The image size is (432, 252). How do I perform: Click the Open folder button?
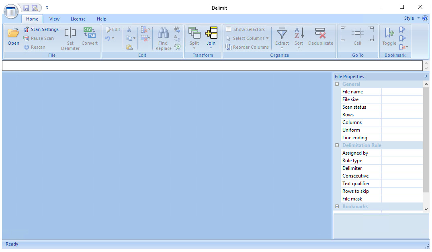tap(13, 37)
